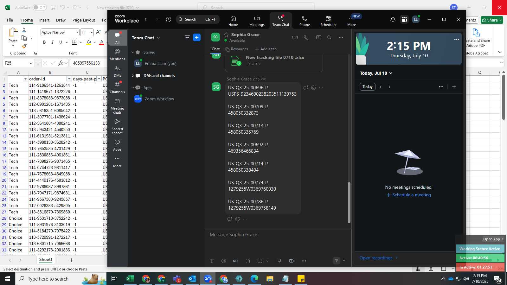The image size is (507, 285).
Task: Open DMs in the Zoom sidebar
Action: tap(118, 71)
